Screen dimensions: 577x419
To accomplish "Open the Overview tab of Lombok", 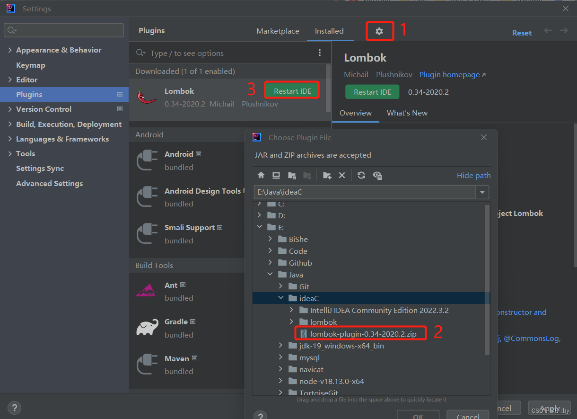I will click(356, 113).
